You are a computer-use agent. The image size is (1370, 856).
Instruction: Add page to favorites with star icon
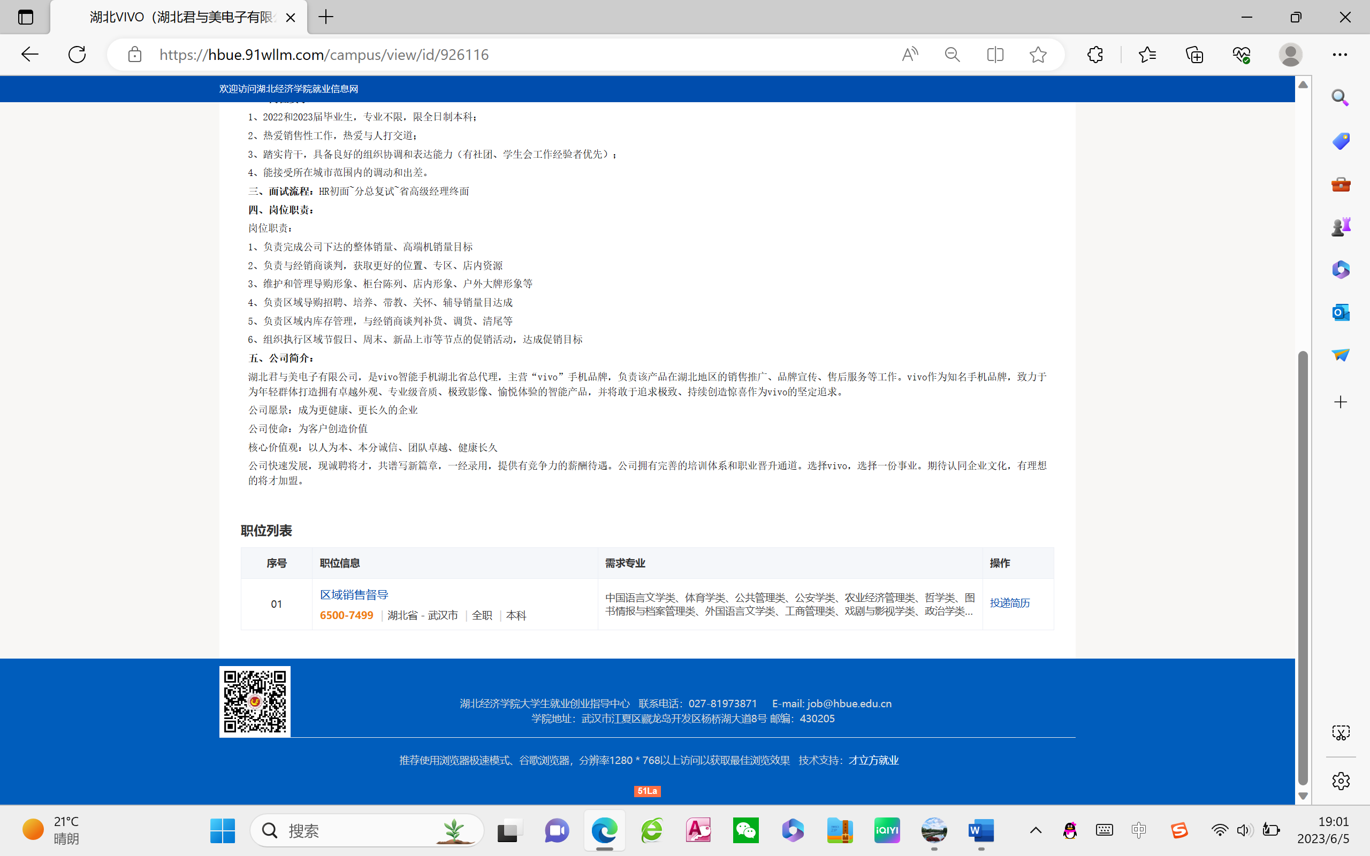tap(1038, 55)
